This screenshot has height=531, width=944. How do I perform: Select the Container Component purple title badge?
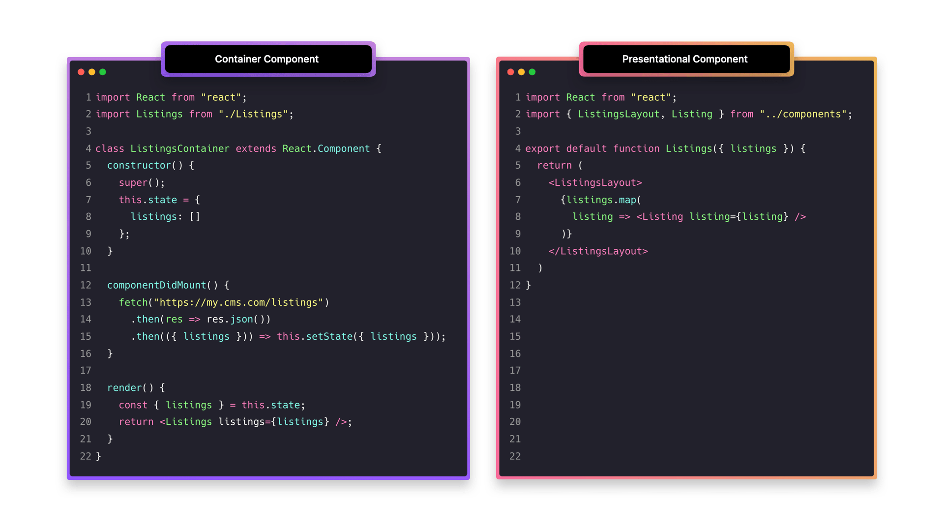tap(267, 59)
